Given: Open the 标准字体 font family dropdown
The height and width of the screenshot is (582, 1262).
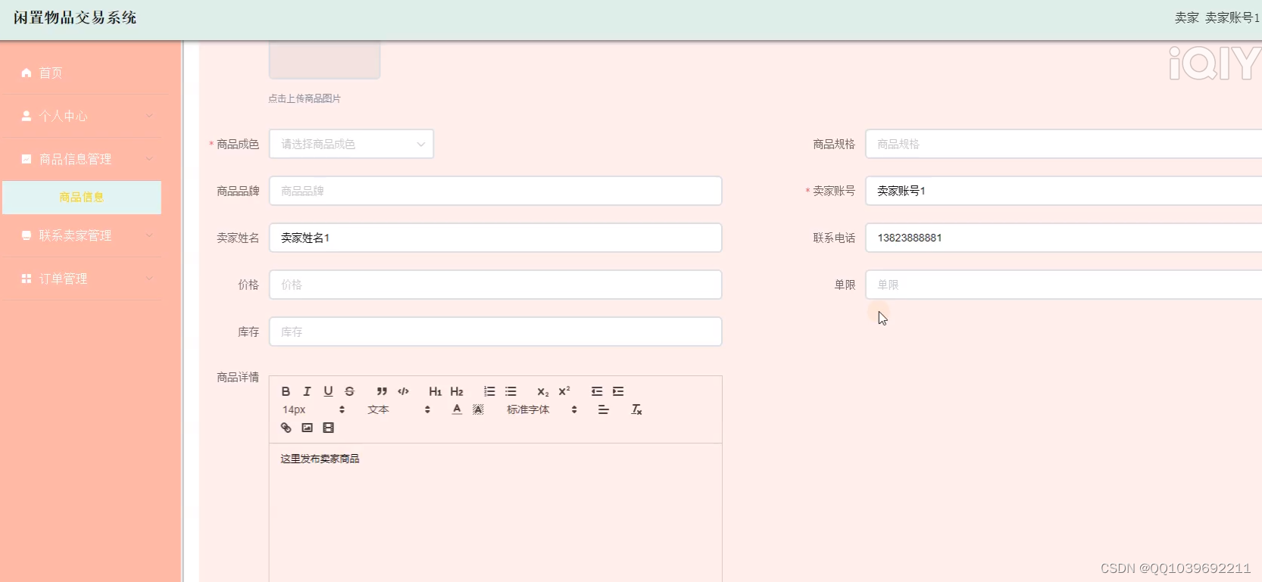Looking at the screenshot, I should click(542, 409).
